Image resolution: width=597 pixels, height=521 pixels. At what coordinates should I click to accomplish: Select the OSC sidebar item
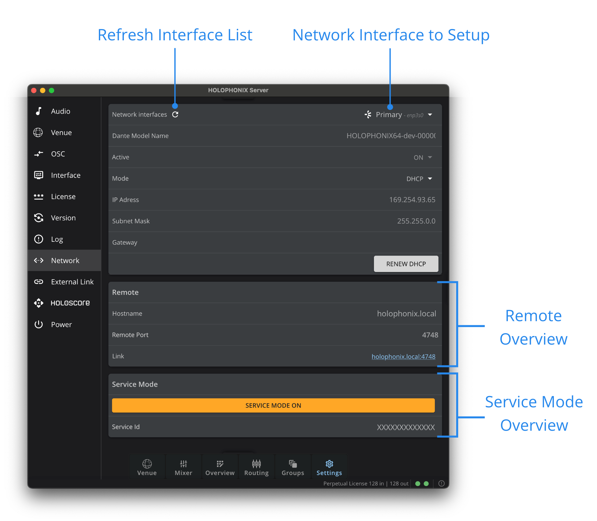click(x=58, y=154)
